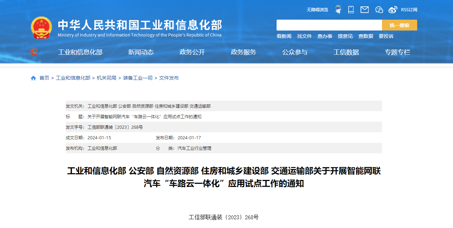This screenshot has width=453, height=228.
Task: Click the 文件发布 breadcrumb link
Action: pyautogui.click(x=169, y=78)
